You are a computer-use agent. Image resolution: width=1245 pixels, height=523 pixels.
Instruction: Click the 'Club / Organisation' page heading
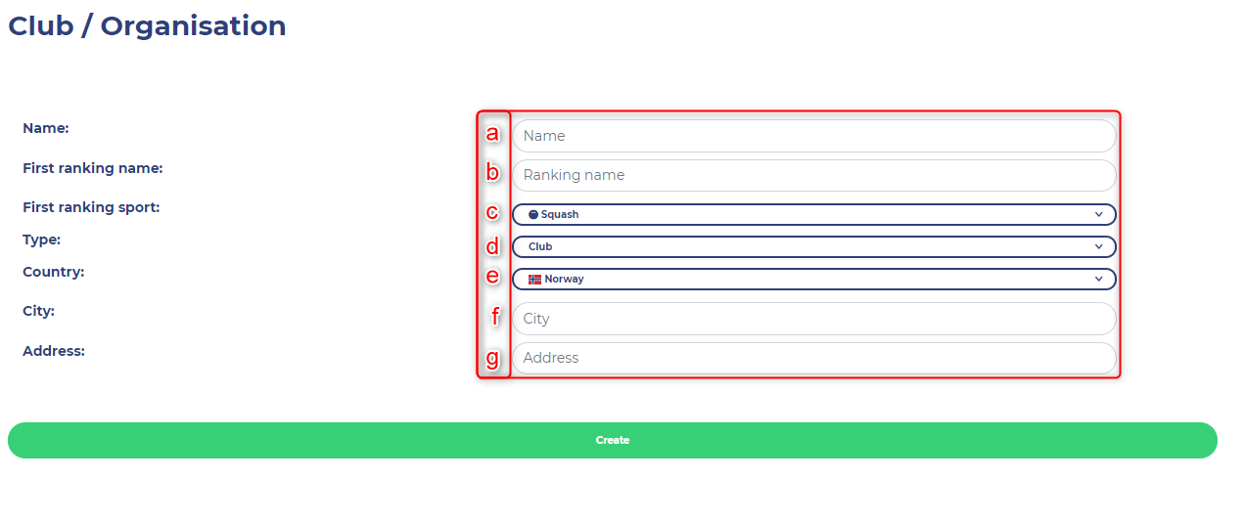(147, 26)
